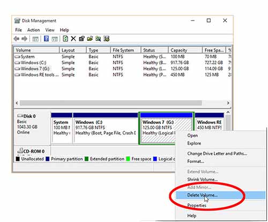Click the drive icon beside Windows 7 (G:)
Image resolution: width=268 pixels, height=222 pixels.
[x=17, y=69]
